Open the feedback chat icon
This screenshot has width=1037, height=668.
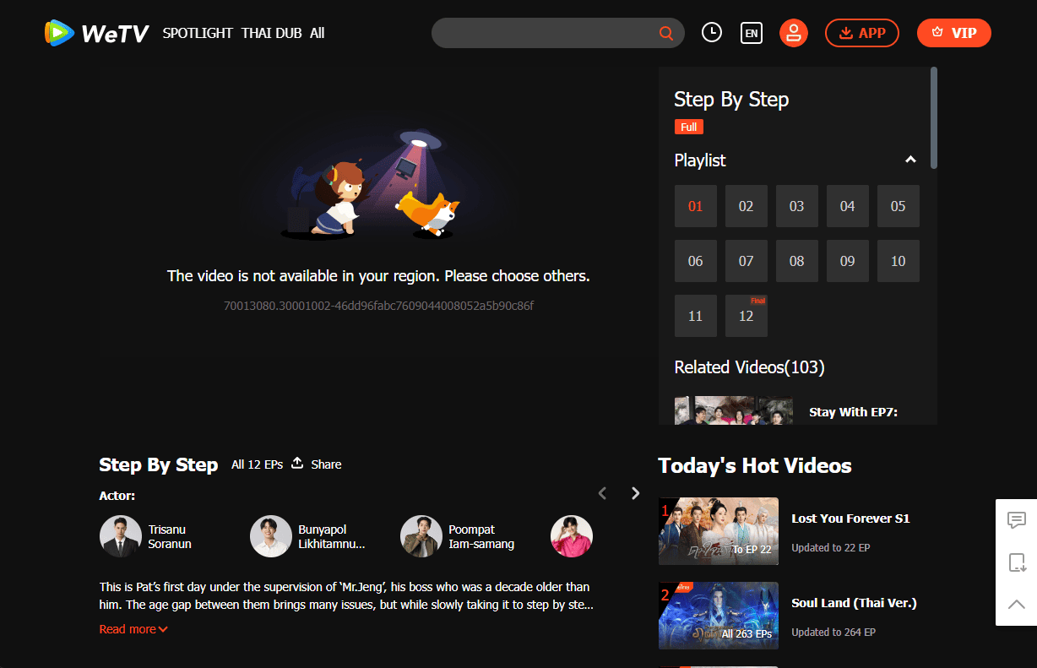pos(1017,520)
